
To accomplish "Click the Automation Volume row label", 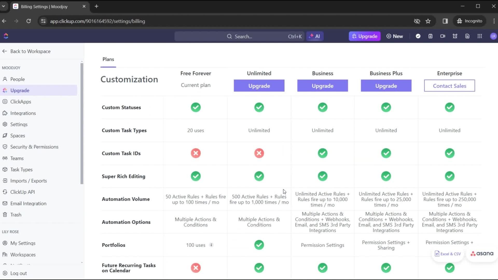I will pos(126,199).
